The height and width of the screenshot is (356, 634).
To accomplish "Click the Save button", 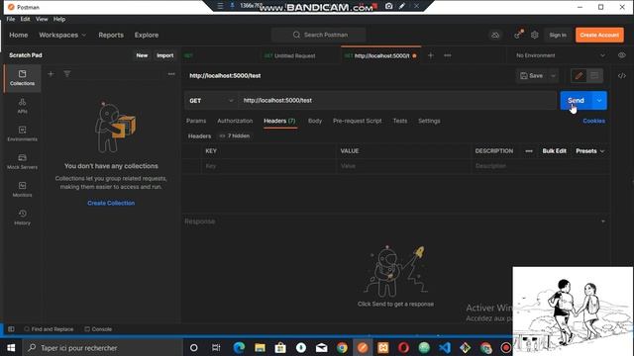I will tap(532, 76).
